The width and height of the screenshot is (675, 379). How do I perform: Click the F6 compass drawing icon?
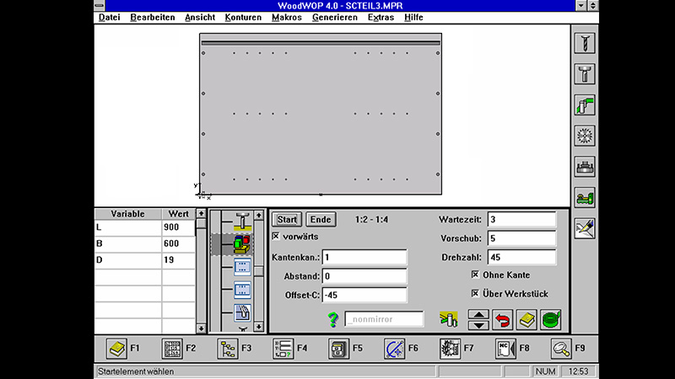[394, 348]
